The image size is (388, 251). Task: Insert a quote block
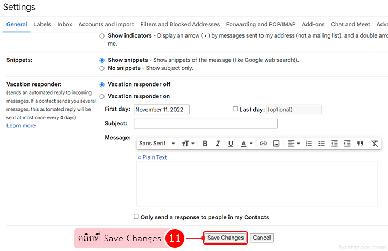point(360,144)
